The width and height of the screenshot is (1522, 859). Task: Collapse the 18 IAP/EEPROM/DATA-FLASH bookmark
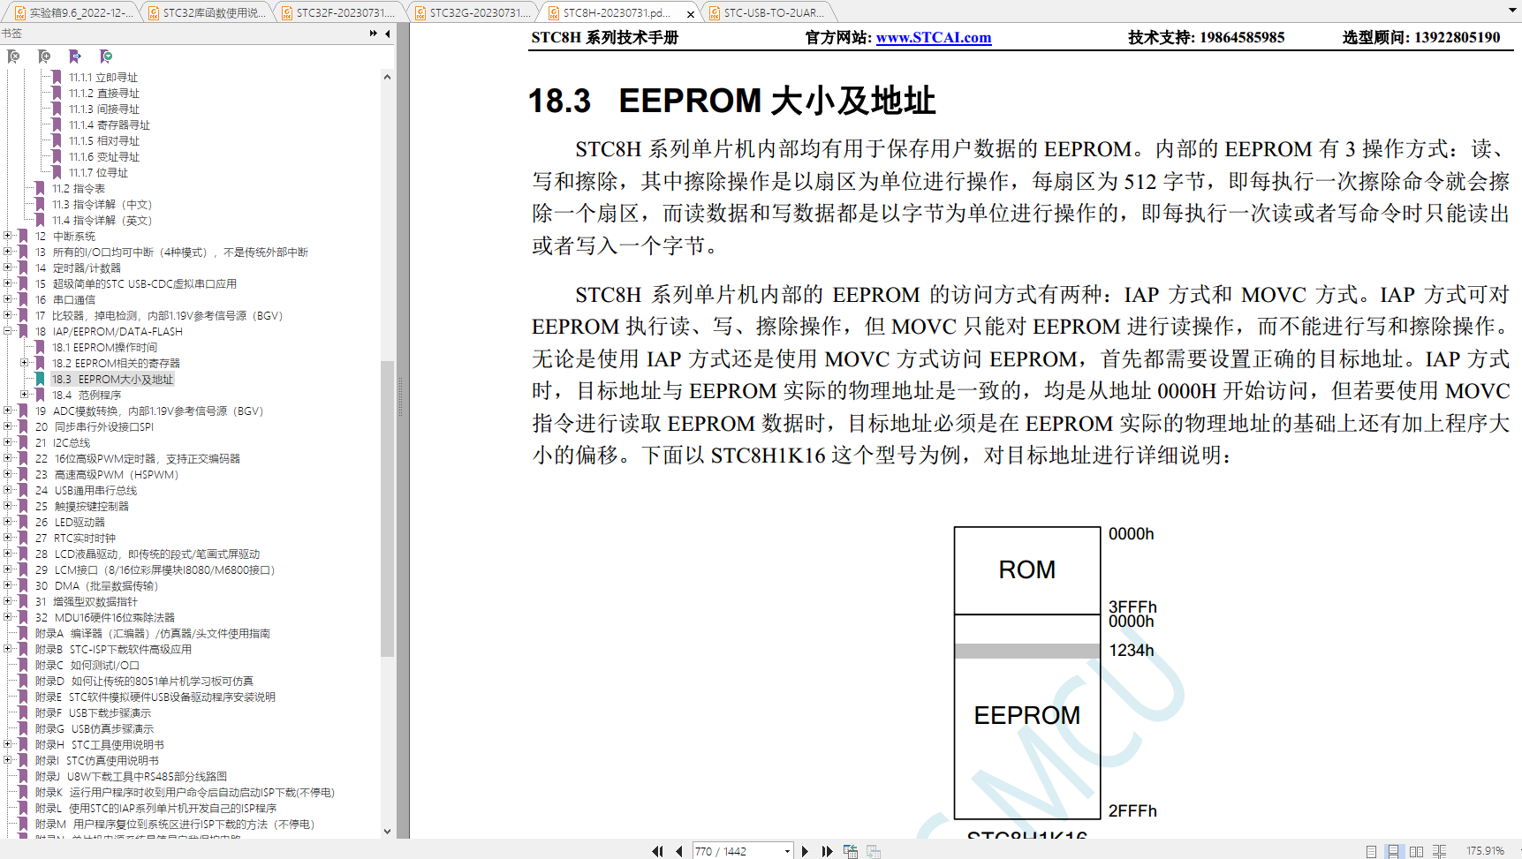[8, 332]
